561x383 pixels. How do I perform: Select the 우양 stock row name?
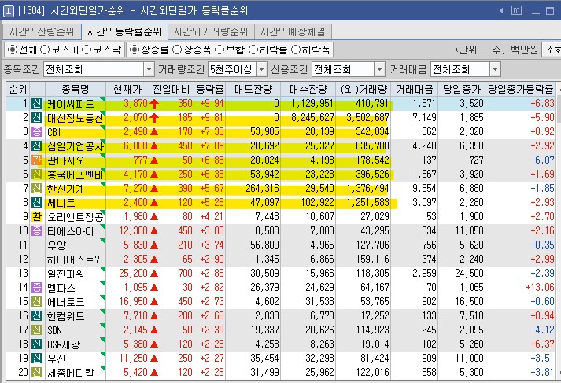[57, 245]
